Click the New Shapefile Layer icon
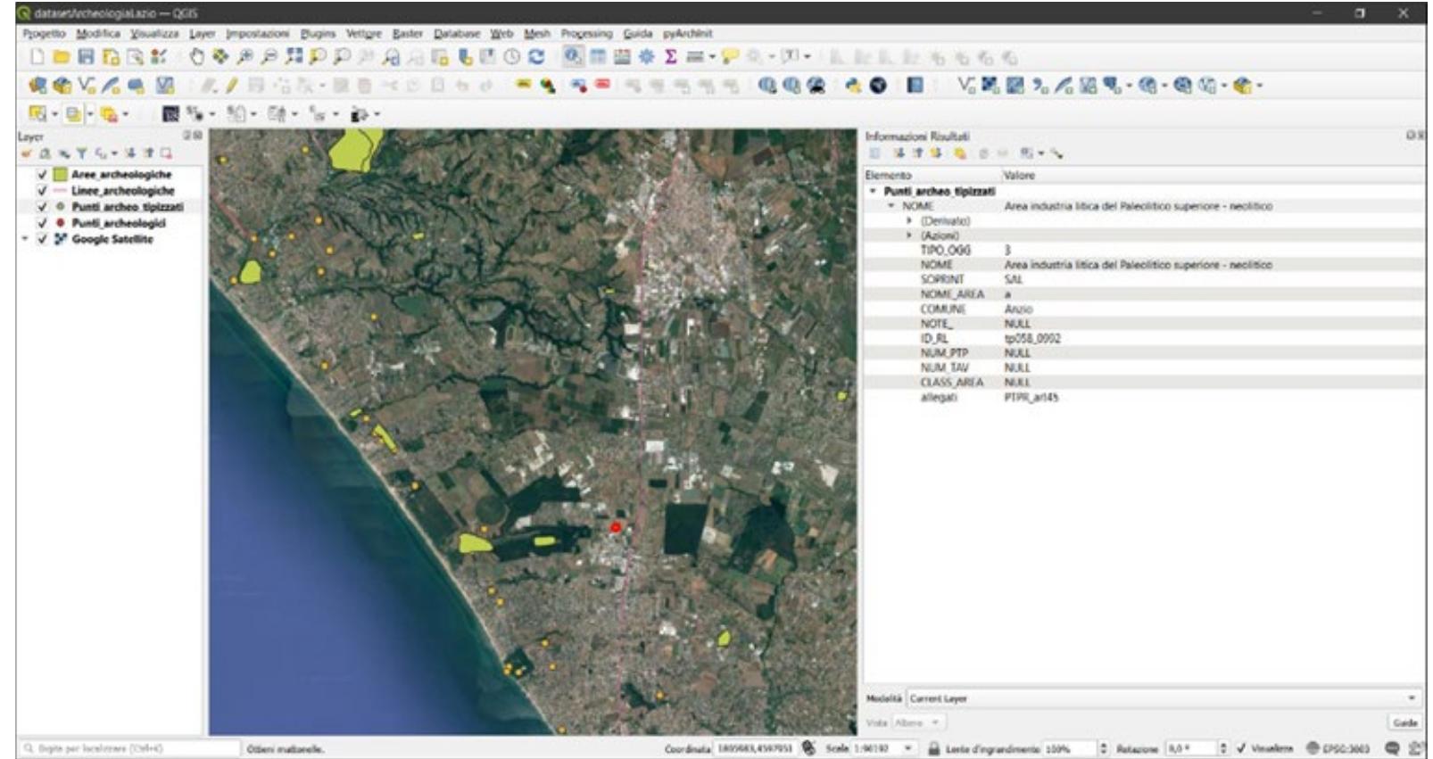Screen dimensions: 1433x759 point(87,86)
